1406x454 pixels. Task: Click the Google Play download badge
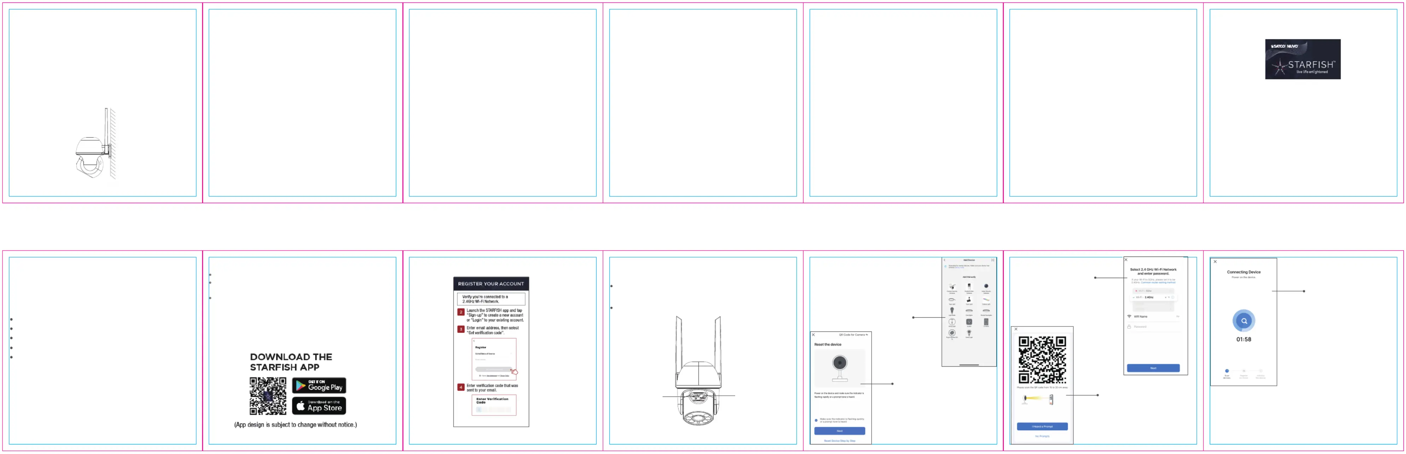[319, 385]
